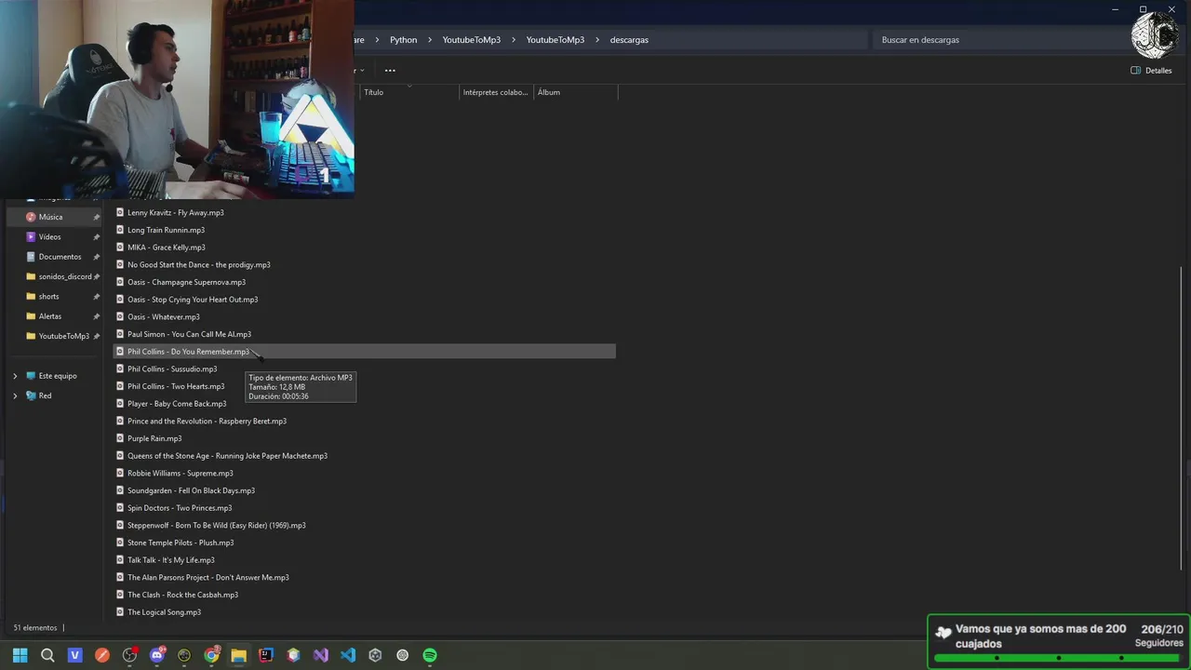
Task: Unpin shorts folder from quick access
Action: coord(96,297)
